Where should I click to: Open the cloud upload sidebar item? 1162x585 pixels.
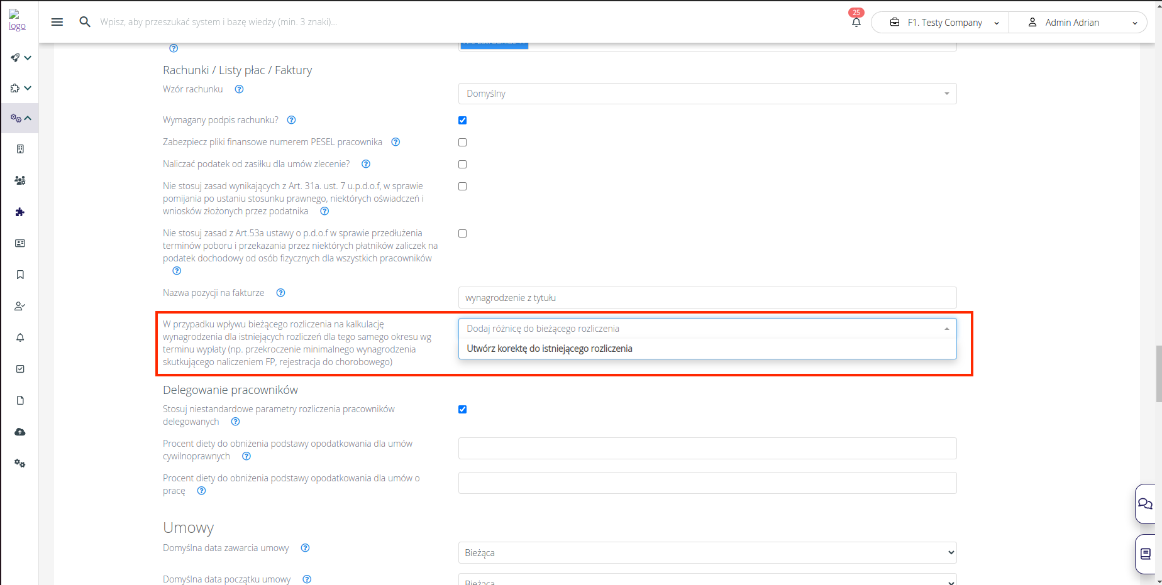point(20,432)
